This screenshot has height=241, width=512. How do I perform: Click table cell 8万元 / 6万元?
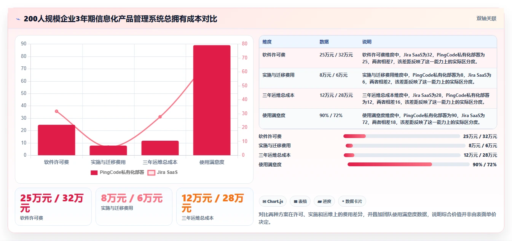pyautogui.click(x=333, y=75)
